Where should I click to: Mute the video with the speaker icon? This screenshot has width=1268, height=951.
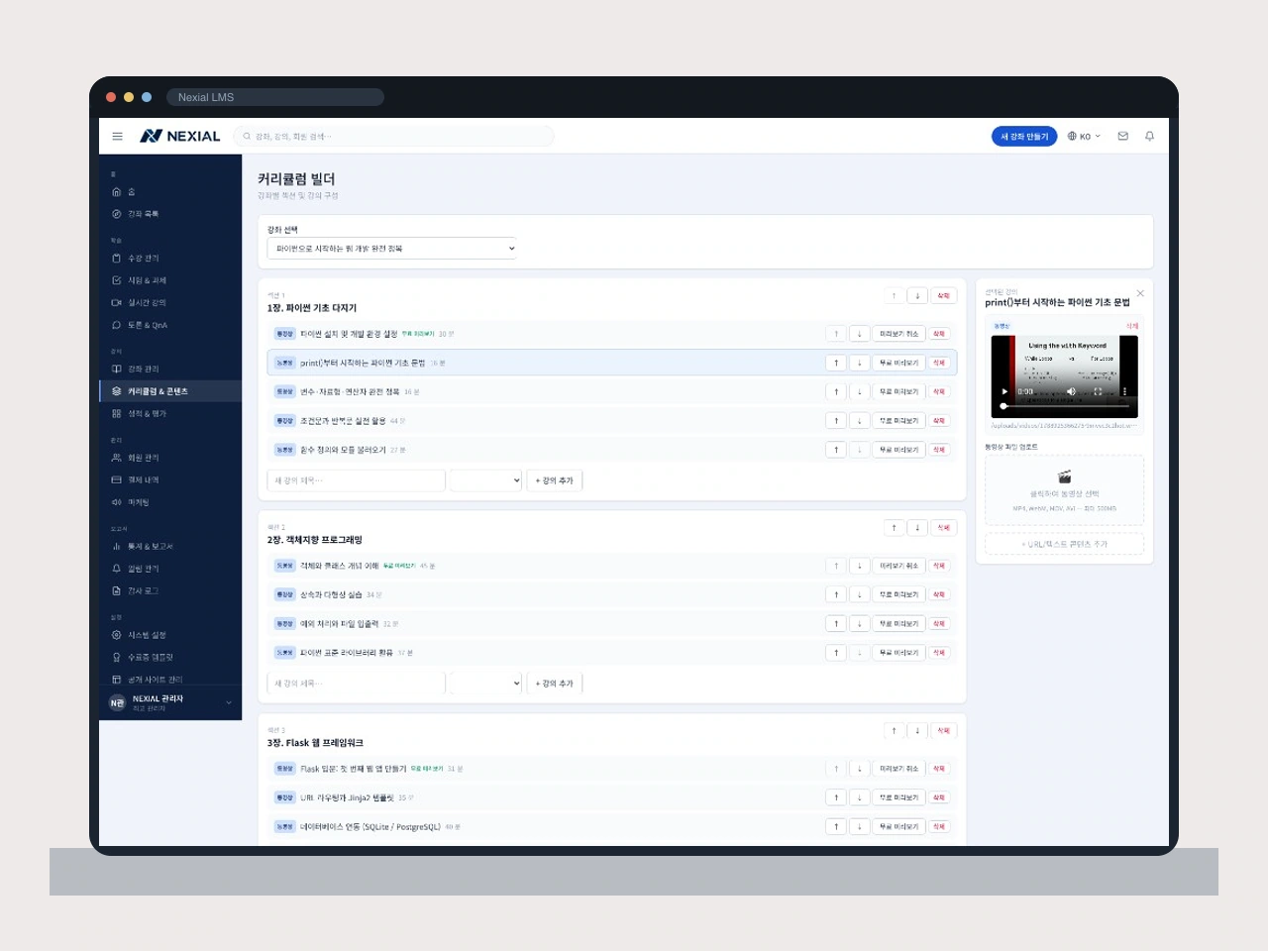tap(1071, 391)
